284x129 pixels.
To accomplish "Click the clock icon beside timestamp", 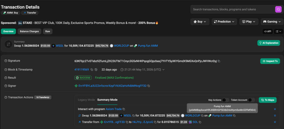I will pos(122,70).
